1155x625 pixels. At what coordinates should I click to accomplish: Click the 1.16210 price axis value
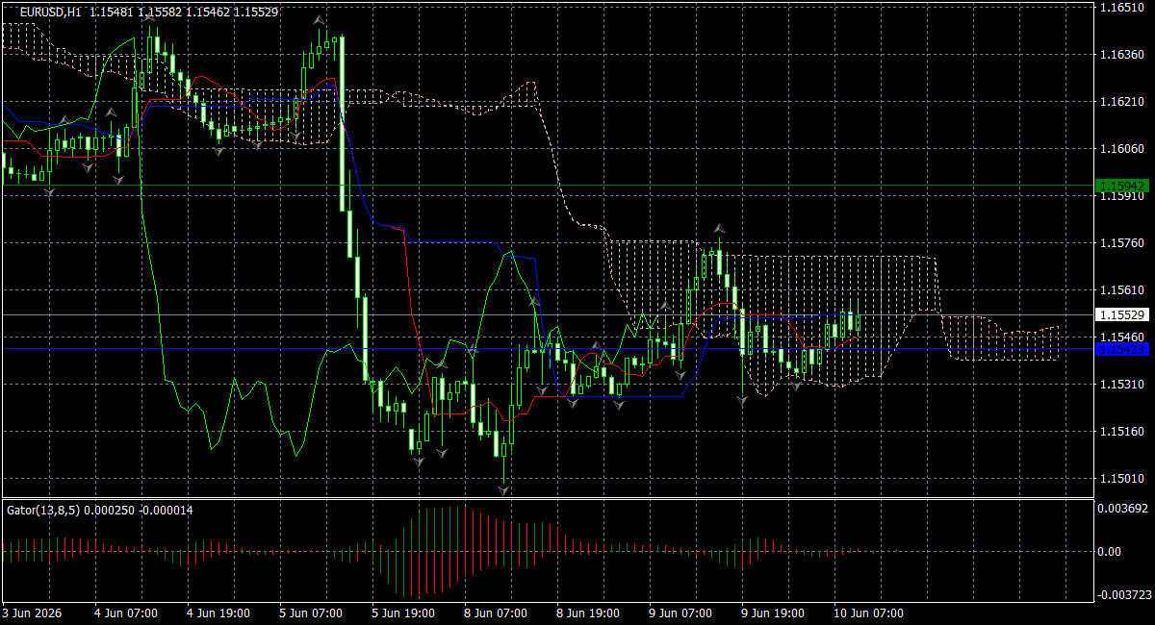[x=1122, y=102]
